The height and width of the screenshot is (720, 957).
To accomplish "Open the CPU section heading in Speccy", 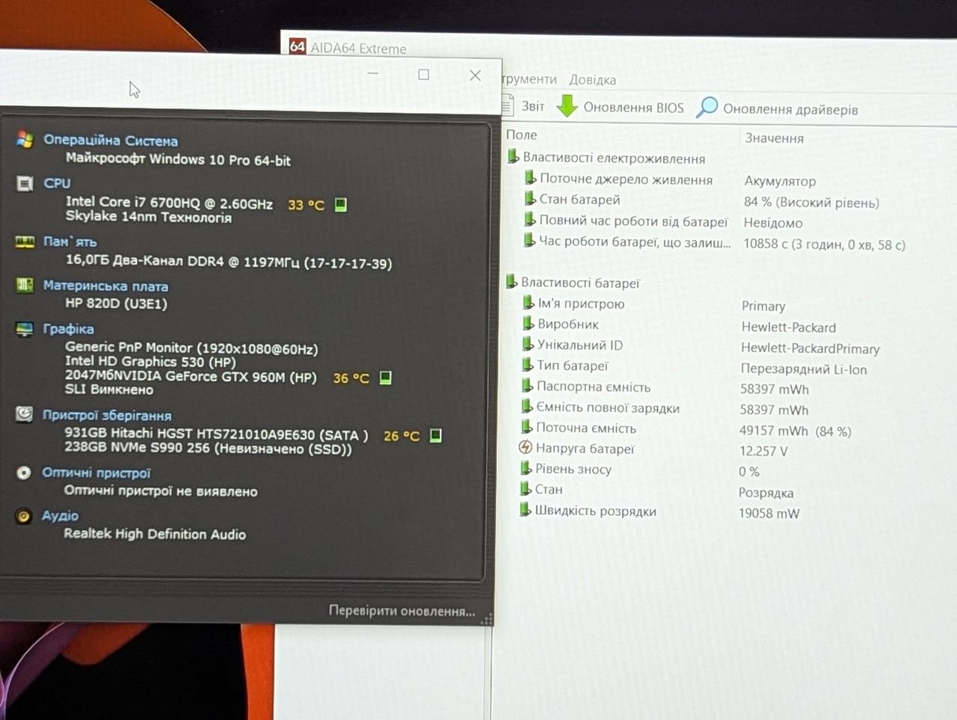I will pos(57,183).
